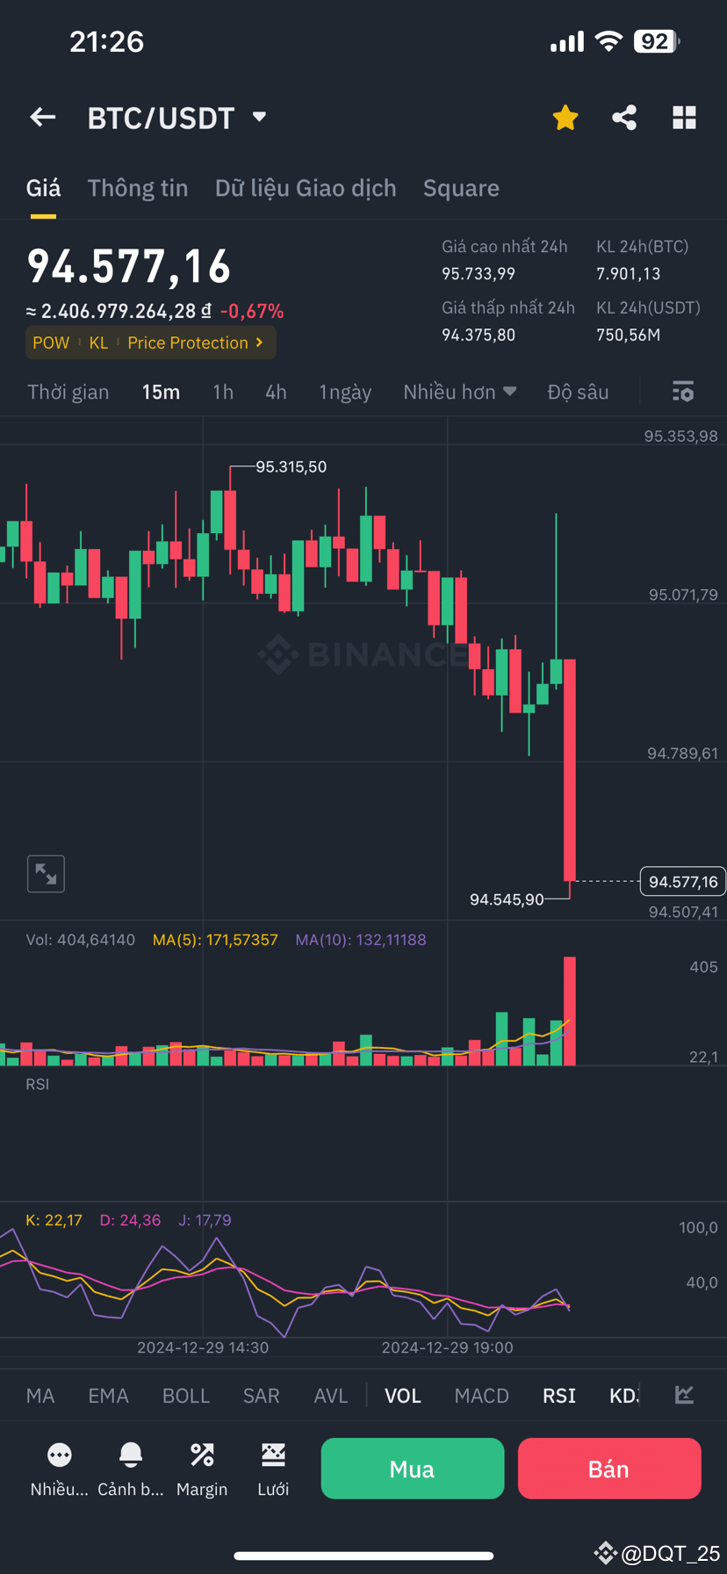This screenshot has width=727, height=1574.
Task: Tap the back arrow icon
Action: 42,118
